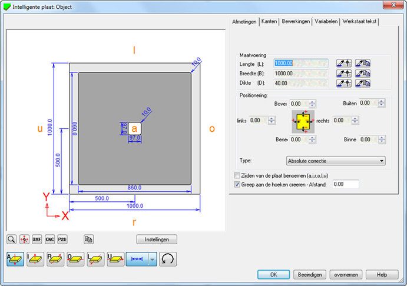Viewport: 407px width, 286px height.
Task: Confirm with the OK button
Action: 273,275
